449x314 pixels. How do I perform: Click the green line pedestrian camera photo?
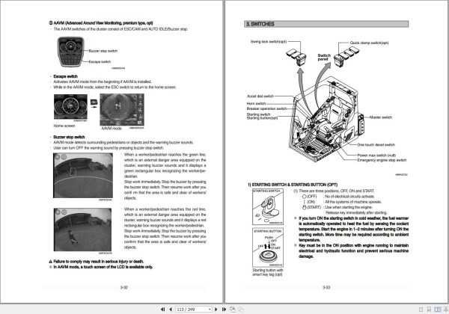[83, 175]
